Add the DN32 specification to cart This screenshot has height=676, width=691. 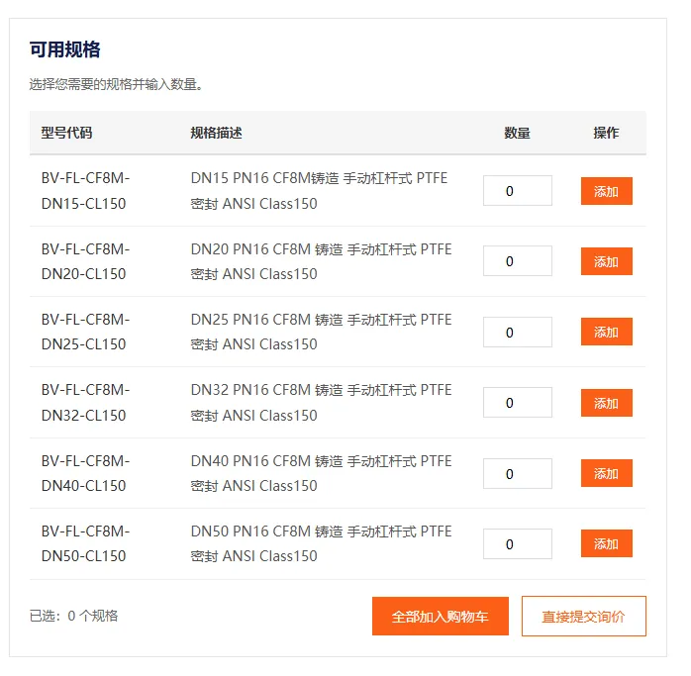[607, 403]
